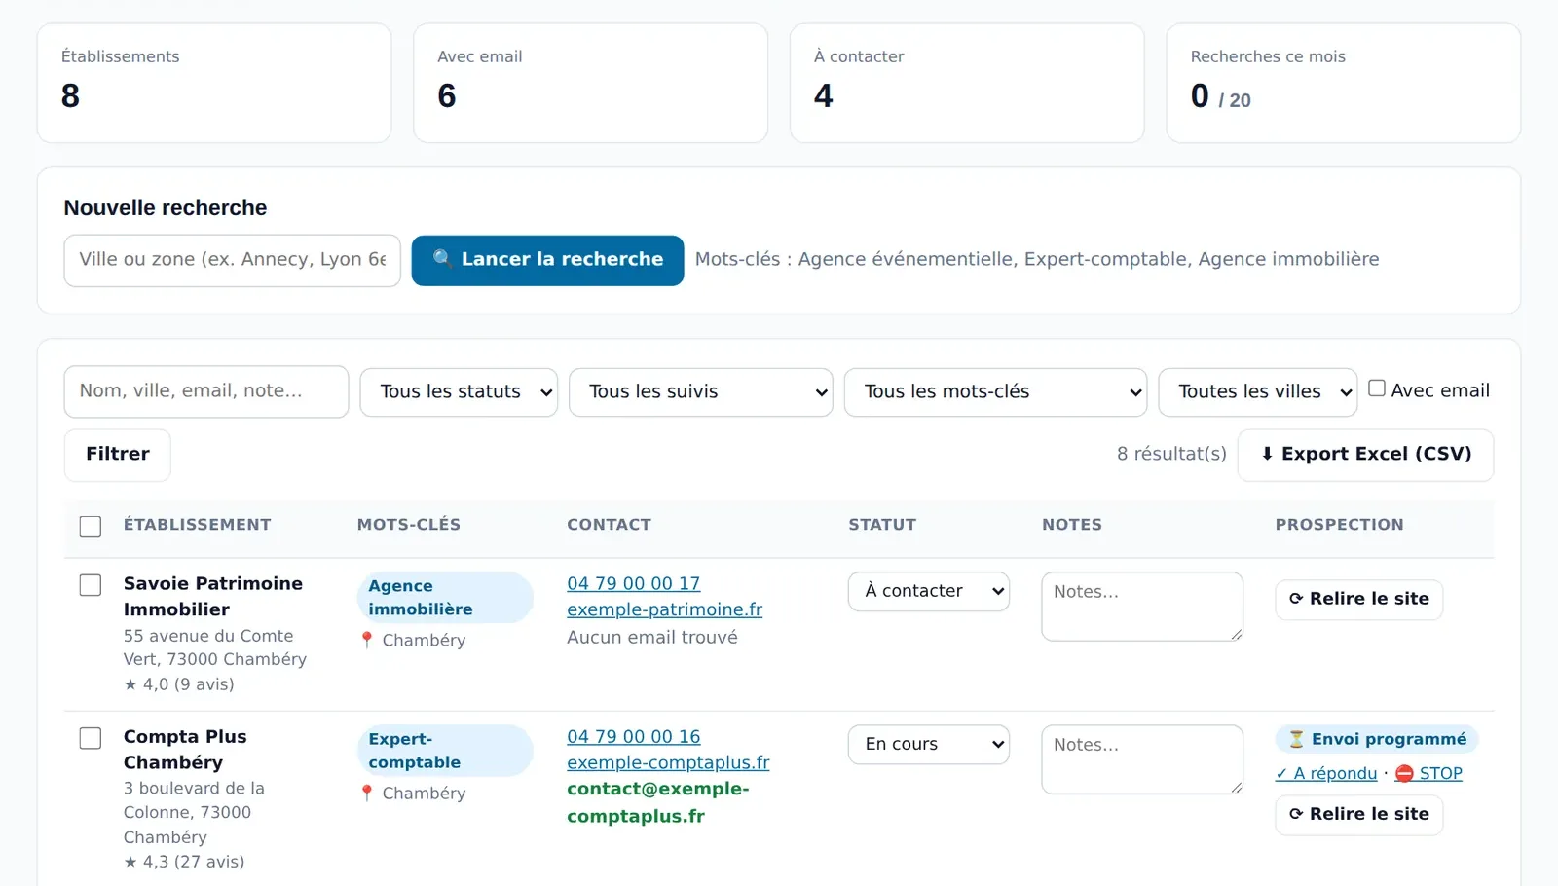Click the download arrow icon on Export Excel
The height and width of the screenshot is (886, 1558).
pos(1267,454)
